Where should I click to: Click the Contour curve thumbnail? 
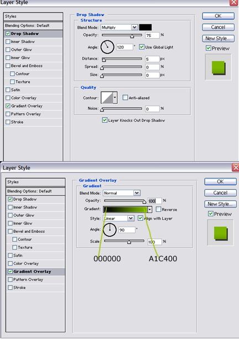click(x=107, y=98)
